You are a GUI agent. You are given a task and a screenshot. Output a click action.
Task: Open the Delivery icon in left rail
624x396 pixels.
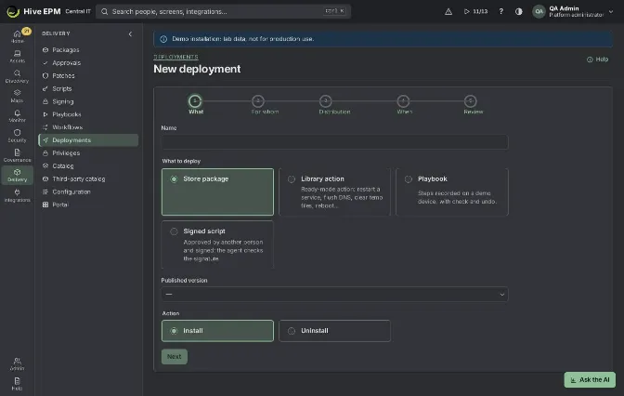[17, 173]
